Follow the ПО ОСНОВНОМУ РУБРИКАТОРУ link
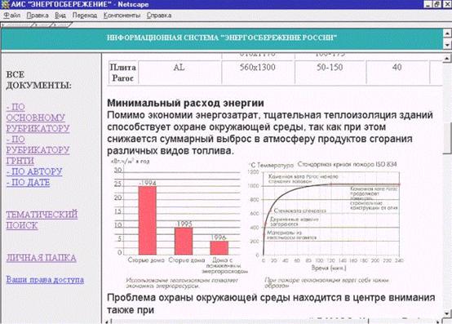Viewport: 452px width, 324px height. tap(38, 118)
